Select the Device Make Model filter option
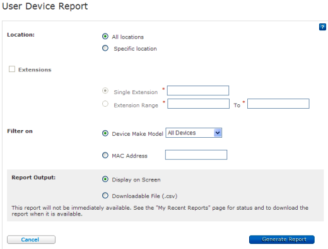Viewport: 328px width, 249px height. point(105,133)
